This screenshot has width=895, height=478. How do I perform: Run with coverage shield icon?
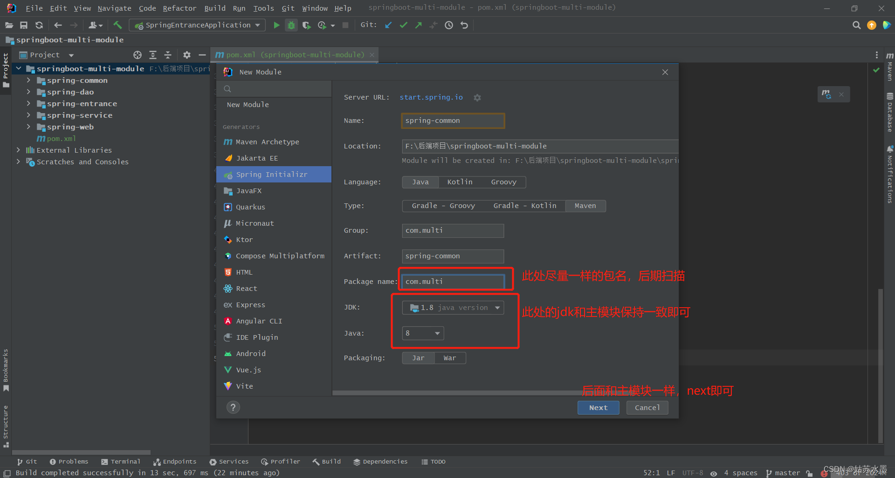(306, 25)
